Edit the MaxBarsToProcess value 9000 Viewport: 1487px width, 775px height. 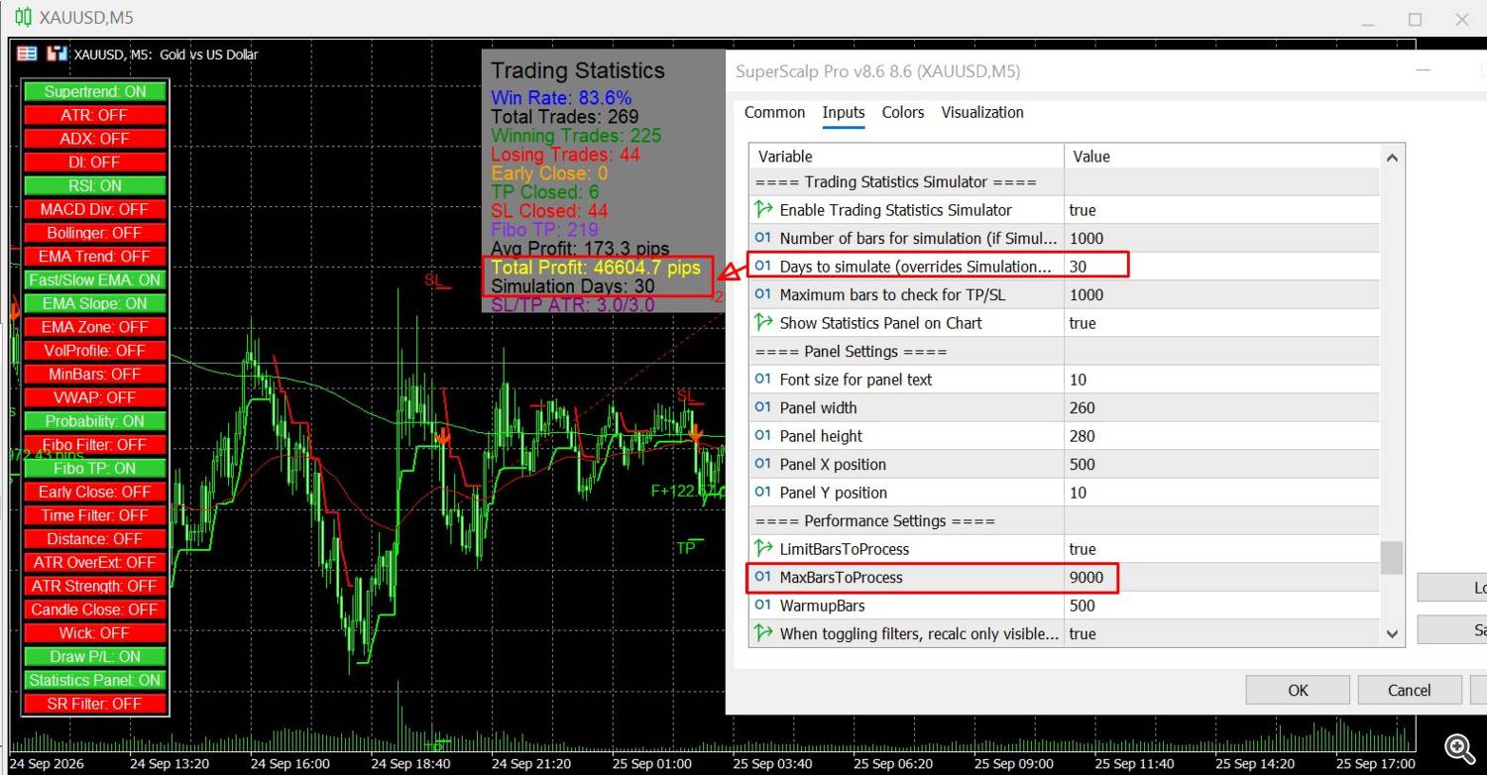pos(1221,577)
